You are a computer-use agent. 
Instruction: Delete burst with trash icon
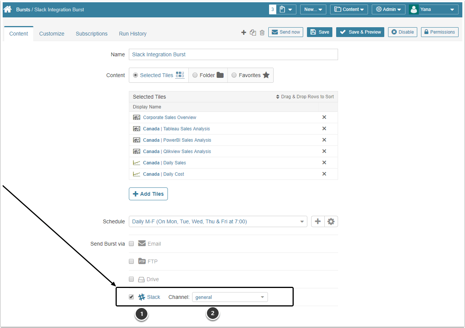click(x=262, y=32)
